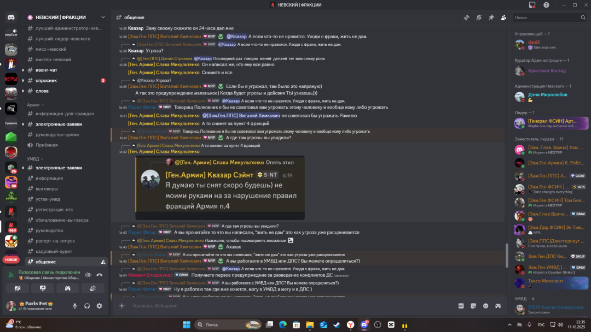Image resolution: width=591 pixels, height=332 pixels.
Task: Open the Threads icon in channel header
Action: (x=466, y=17)
